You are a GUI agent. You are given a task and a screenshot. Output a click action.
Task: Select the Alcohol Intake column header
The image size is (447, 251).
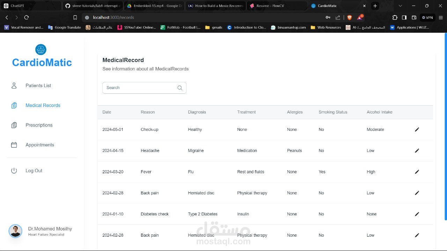click(380, 112)
